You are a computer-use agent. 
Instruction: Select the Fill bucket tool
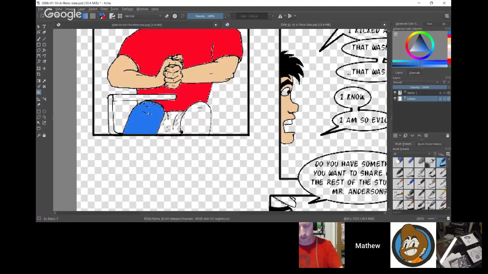click(x=39, y=92)
